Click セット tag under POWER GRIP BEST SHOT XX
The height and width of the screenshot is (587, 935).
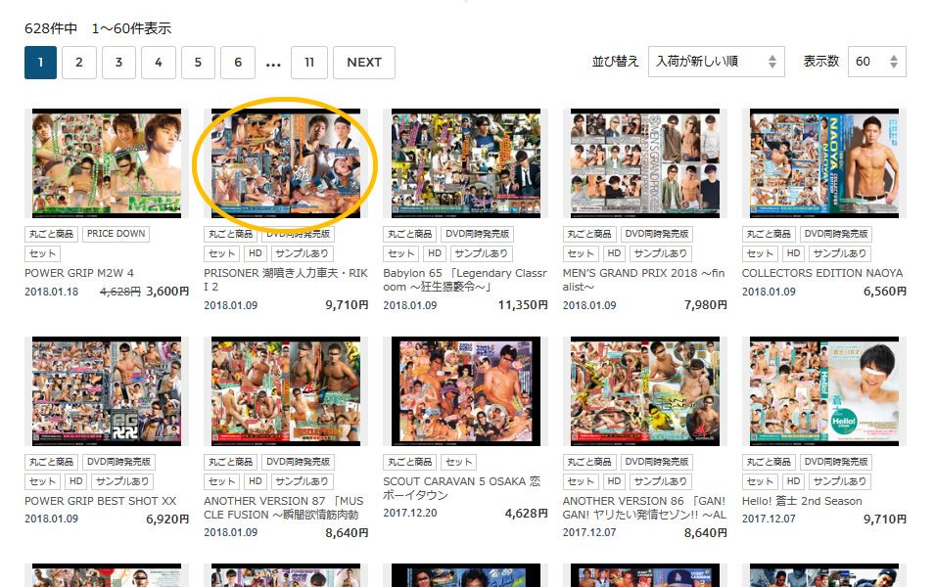point(42,481)
